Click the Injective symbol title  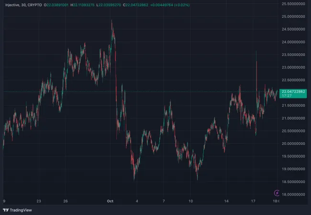pos(12,4)
